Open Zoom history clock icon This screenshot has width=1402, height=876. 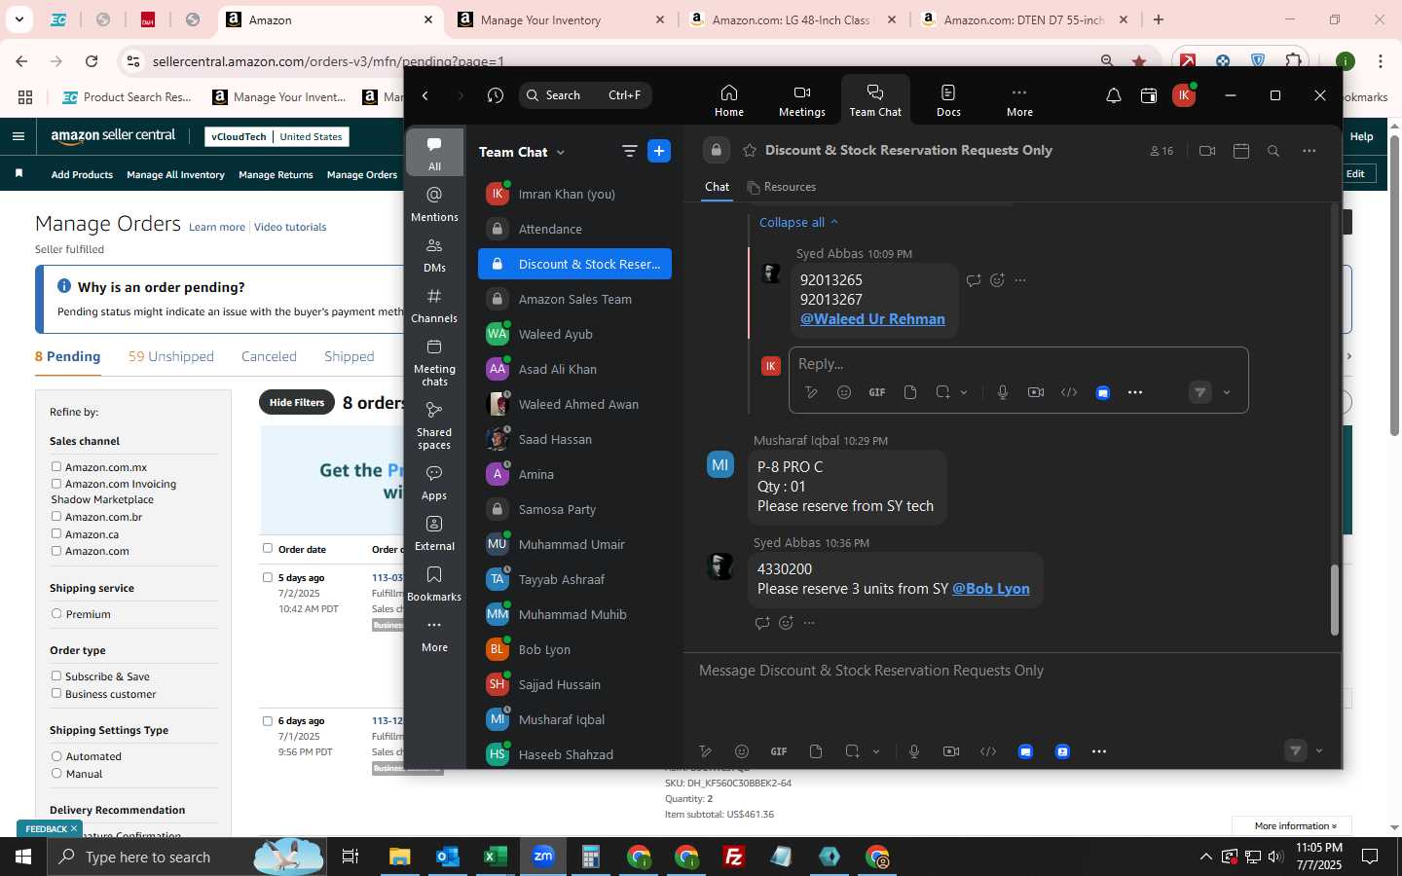[x=496, y=95]
